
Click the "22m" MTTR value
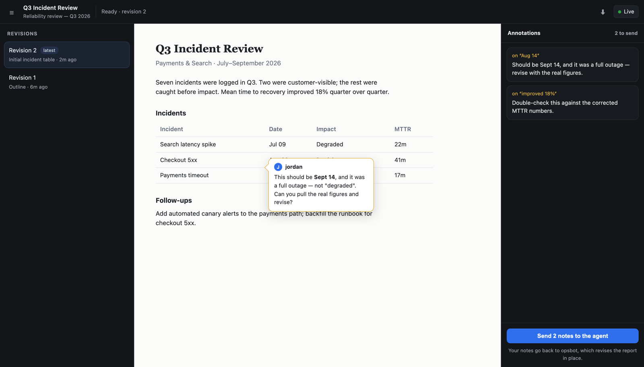[x=400, y=144]
